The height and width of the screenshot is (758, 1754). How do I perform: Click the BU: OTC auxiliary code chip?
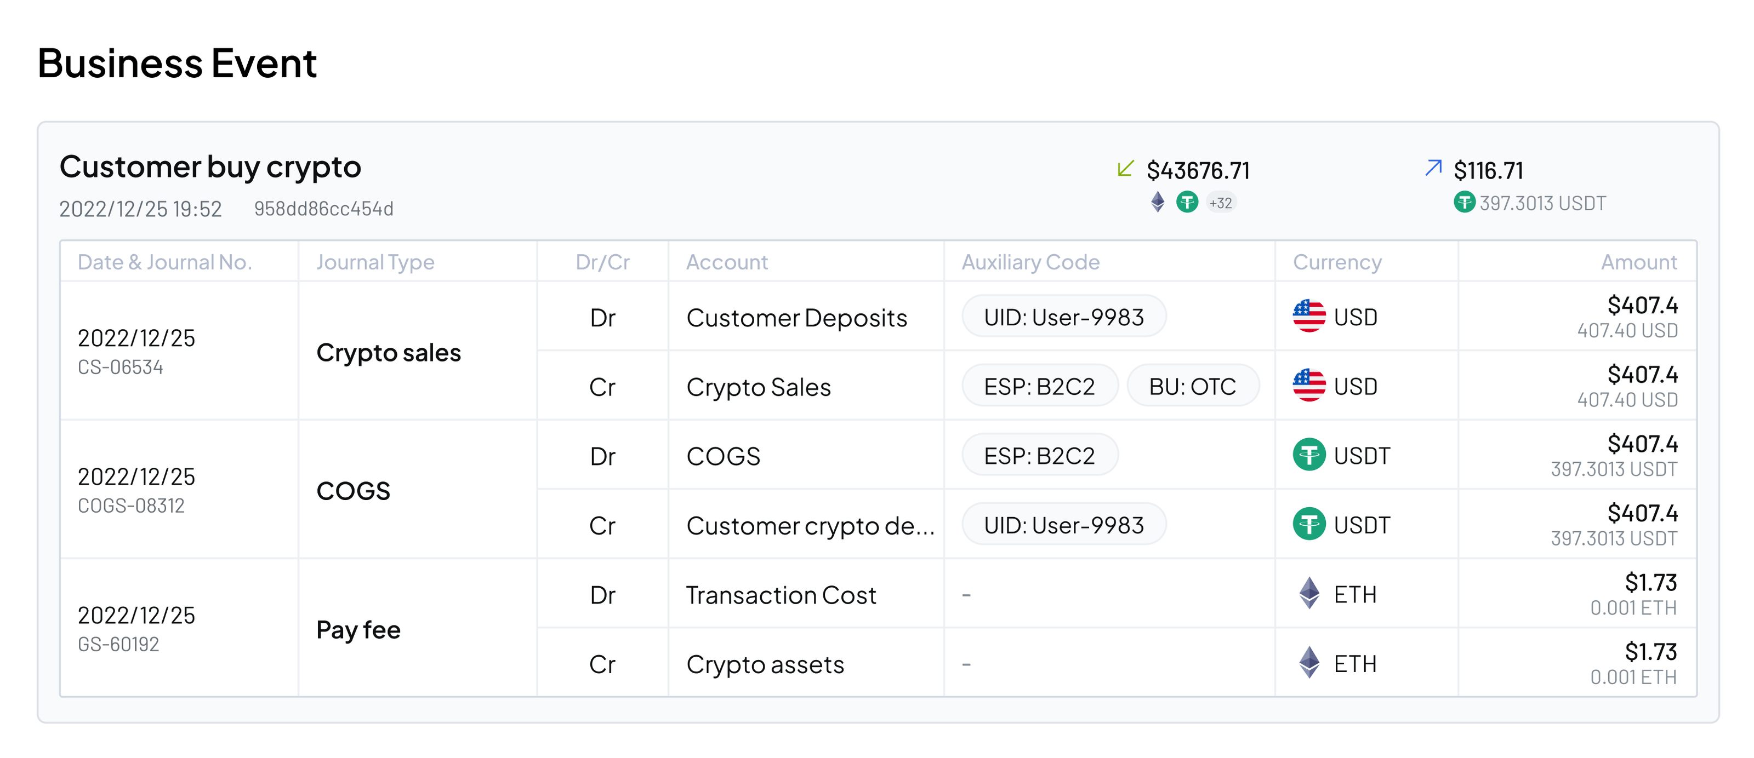click(x=1193, y=385)
